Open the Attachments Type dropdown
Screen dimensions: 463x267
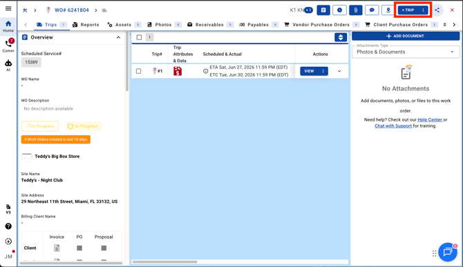tap(406, 52)
